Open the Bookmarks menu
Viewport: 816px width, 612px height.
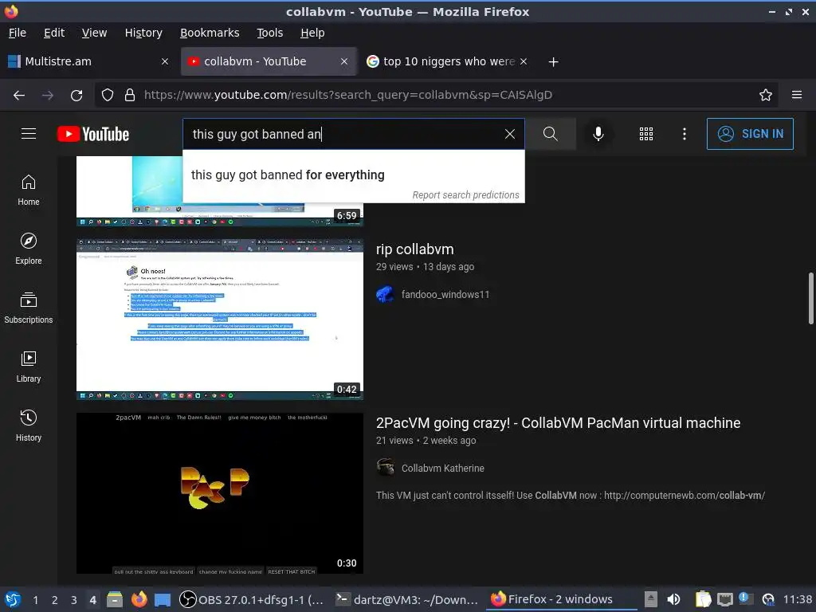tap(210, 33)
